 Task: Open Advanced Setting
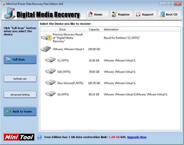pyautogui.click(x=20, y=95)
